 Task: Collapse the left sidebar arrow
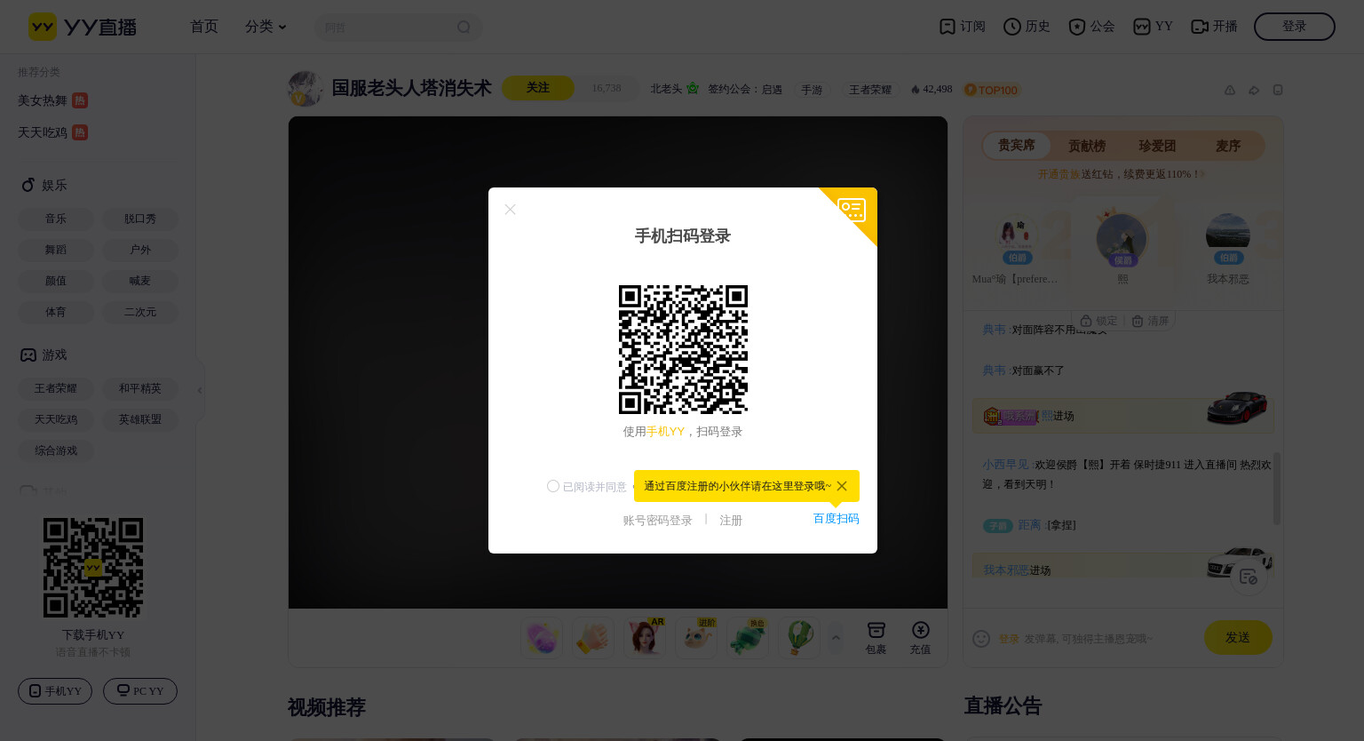(200, 390)
